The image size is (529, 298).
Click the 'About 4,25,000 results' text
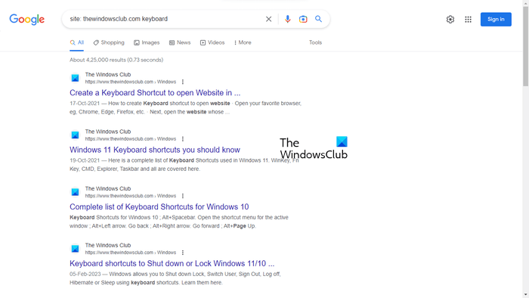click(116, 60)
